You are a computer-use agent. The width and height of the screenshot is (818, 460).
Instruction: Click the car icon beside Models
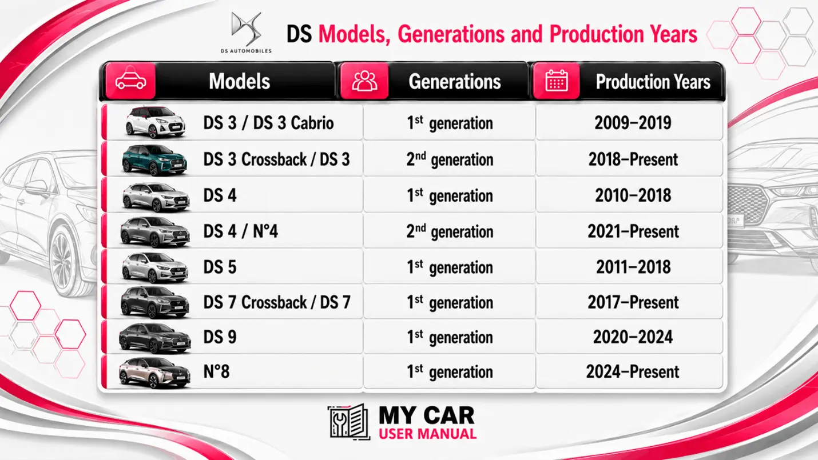pyautogui.click(x=131, y=81)
